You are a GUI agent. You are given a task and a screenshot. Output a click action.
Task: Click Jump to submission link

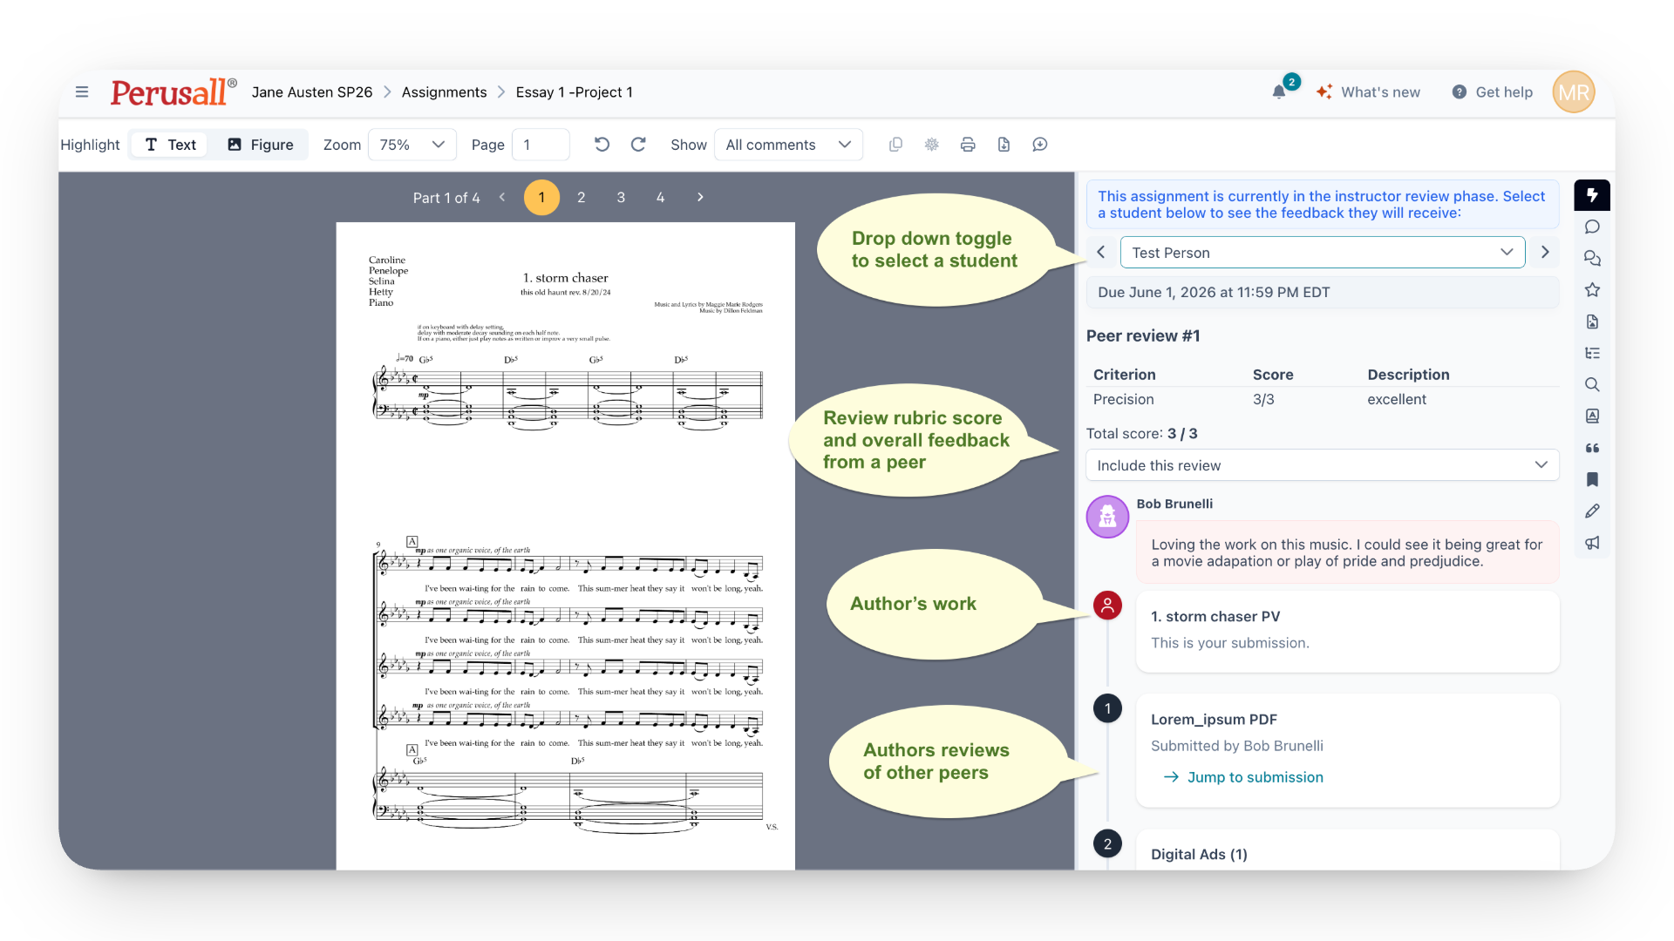(1244, 777)
